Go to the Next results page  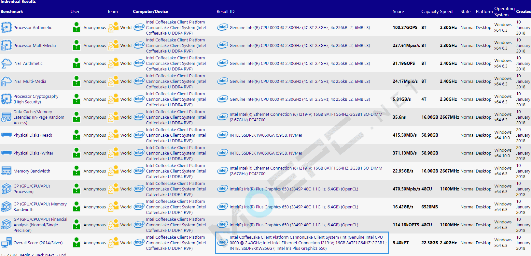(49, 255)
